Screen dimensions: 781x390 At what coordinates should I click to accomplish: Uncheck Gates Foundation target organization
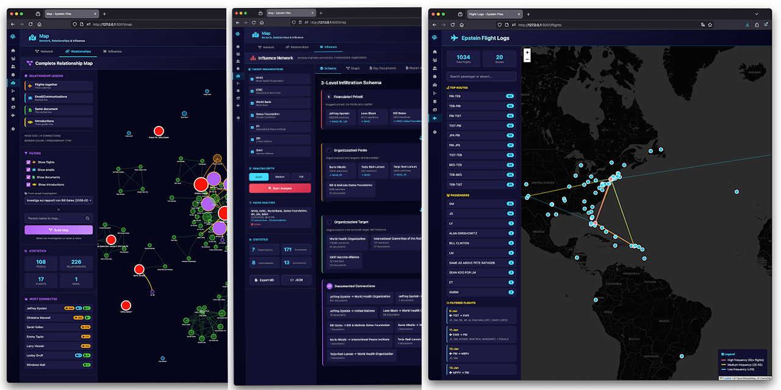251,115
